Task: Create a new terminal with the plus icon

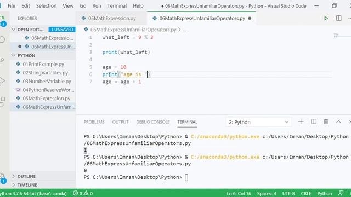Action: coord(301,121)
